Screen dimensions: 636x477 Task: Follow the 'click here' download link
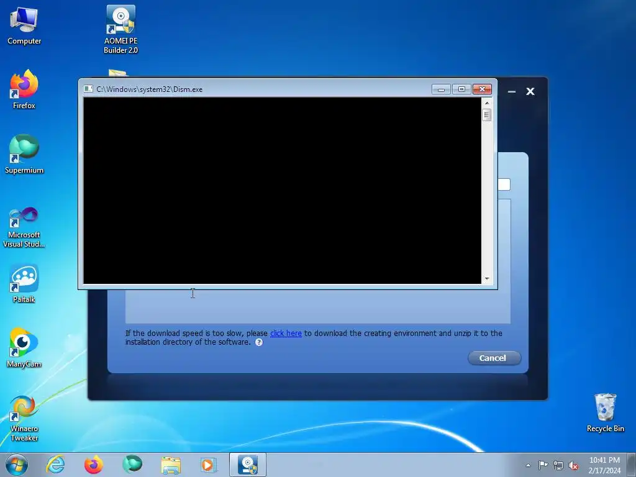(286, 334)
